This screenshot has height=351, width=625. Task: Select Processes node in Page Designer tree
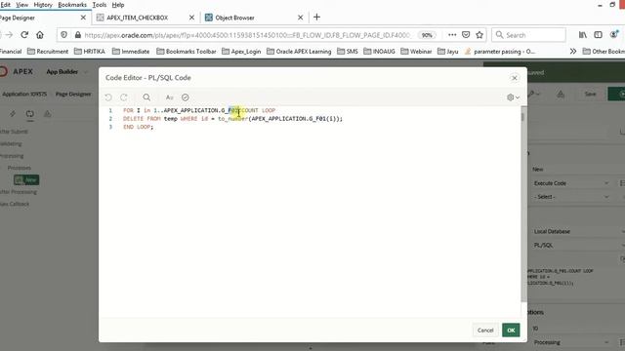pos(20,168)
